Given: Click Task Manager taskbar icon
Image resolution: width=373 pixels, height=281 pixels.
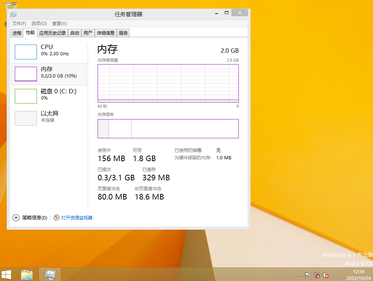Looking at the screenshot, I should coord(50,275).
